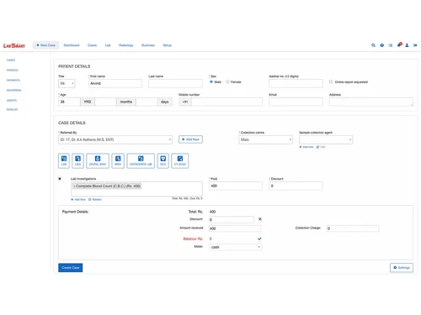Open the Collection centre dropdown
This screenshot has width=421, height=315.
click(266, 139)
